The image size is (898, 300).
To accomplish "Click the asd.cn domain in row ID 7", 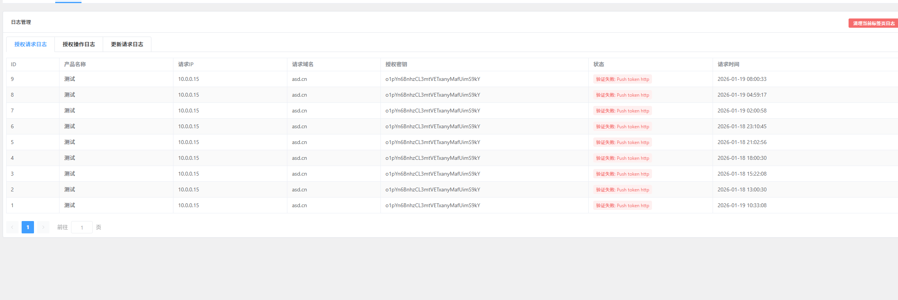I will (x=299, y=111).
